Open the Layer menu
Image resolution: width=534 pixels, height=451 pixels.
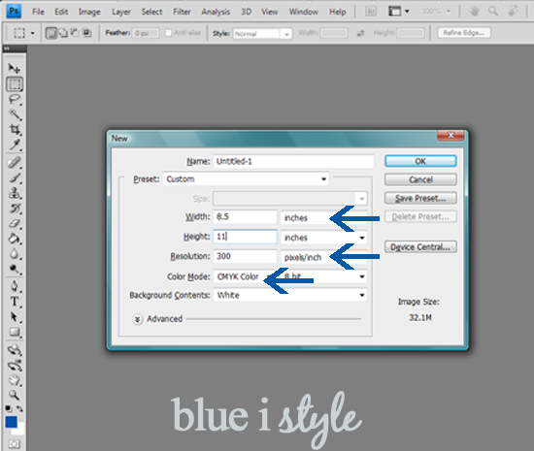(x=121, y=12)
